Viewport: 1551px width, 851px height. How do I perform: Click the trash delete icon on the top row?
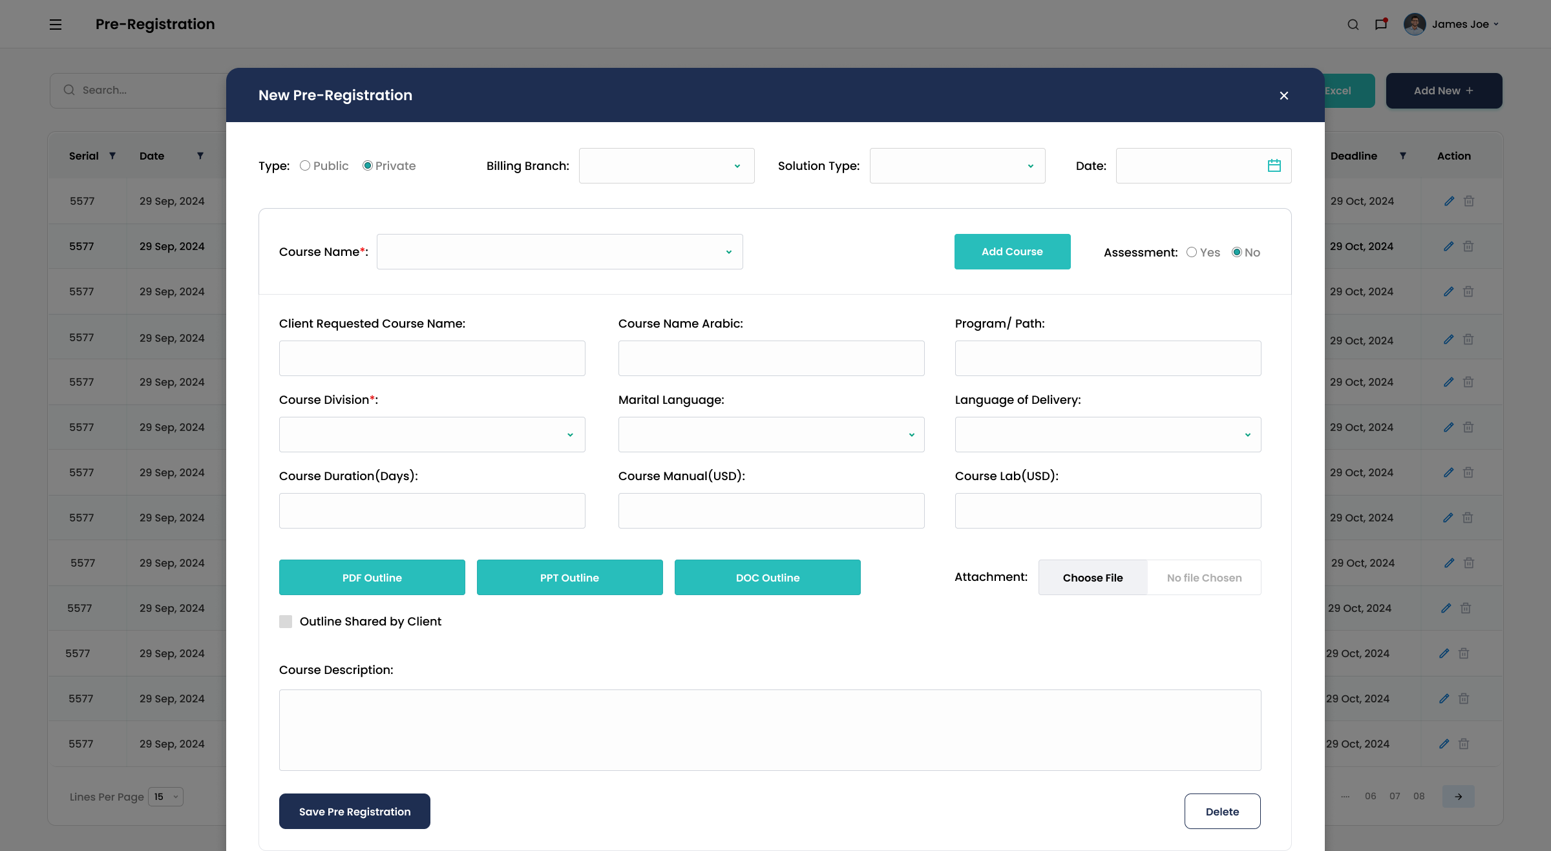pos(1468,201)
